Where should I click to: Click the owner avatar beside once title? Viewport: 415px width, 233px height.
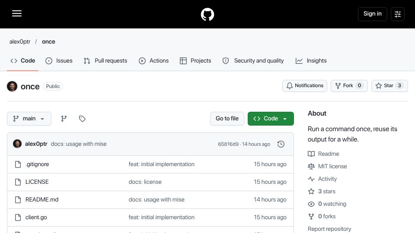point(12,86)
